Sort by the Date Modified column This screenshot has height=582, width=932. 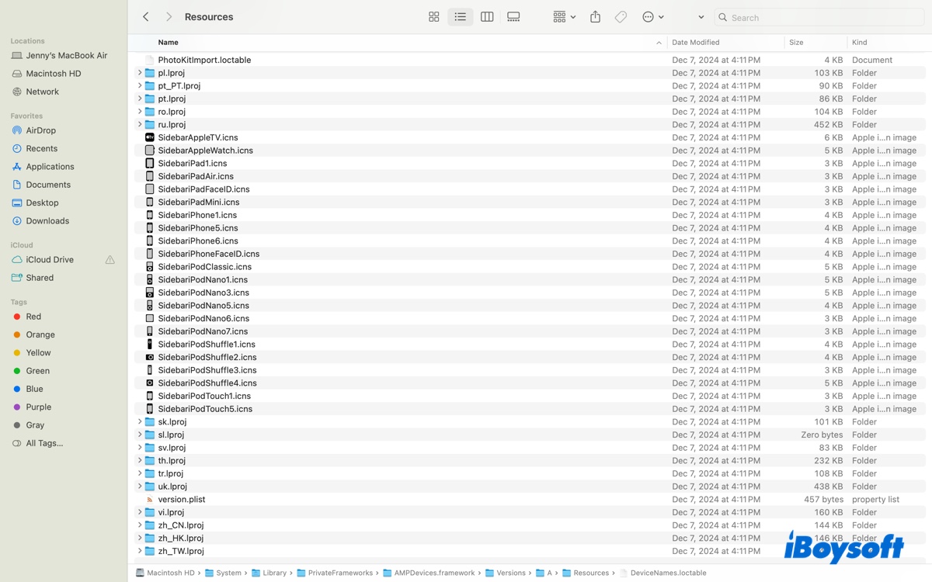[x=695, y=43]
